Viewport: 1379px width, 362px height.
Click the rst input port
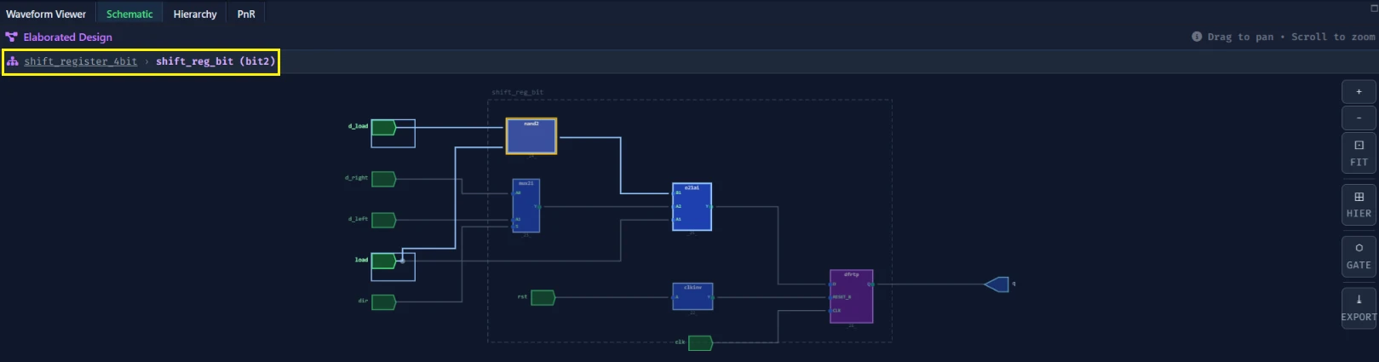click(543, 297)
